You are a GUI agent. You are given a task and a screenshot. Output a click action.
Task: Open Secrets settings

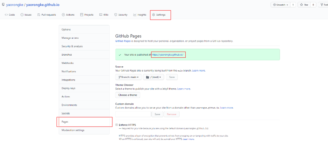[x=84, y=113]
